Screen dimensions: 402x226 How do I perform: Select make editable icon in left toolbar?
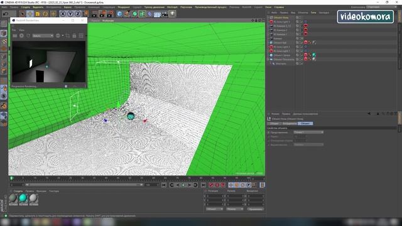point(4,24)
